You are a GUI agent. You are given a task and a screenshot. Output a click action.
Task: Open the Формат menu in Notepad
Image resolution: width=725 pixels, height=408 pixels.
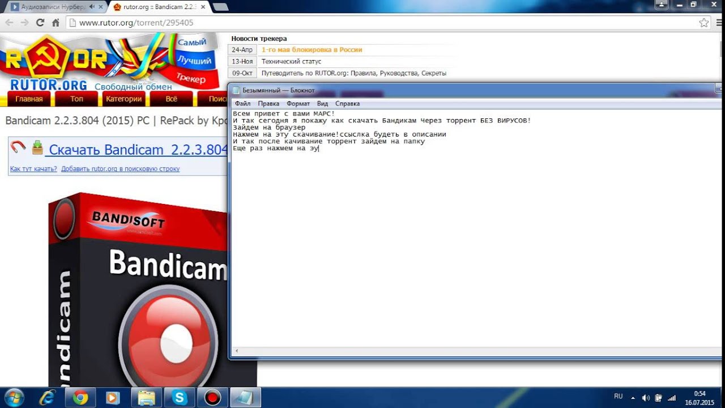[298, 104]
